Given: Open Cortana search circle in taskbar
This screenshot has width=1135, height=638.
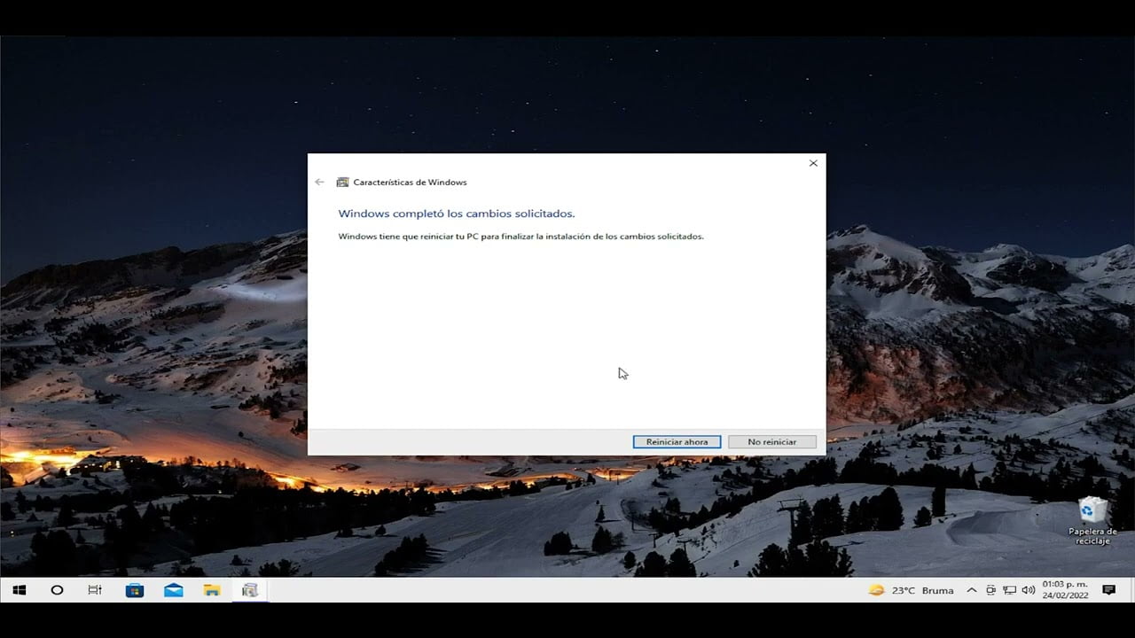Looking at the screenshot, I should (57, 590).
